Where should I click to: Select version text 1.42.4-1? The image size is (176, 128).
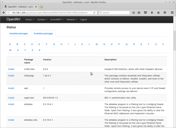[x=47, y=76]
